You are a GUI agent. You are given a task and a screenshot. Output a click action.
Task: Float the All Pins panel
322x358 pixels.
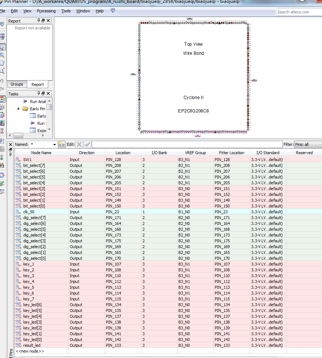11,149
